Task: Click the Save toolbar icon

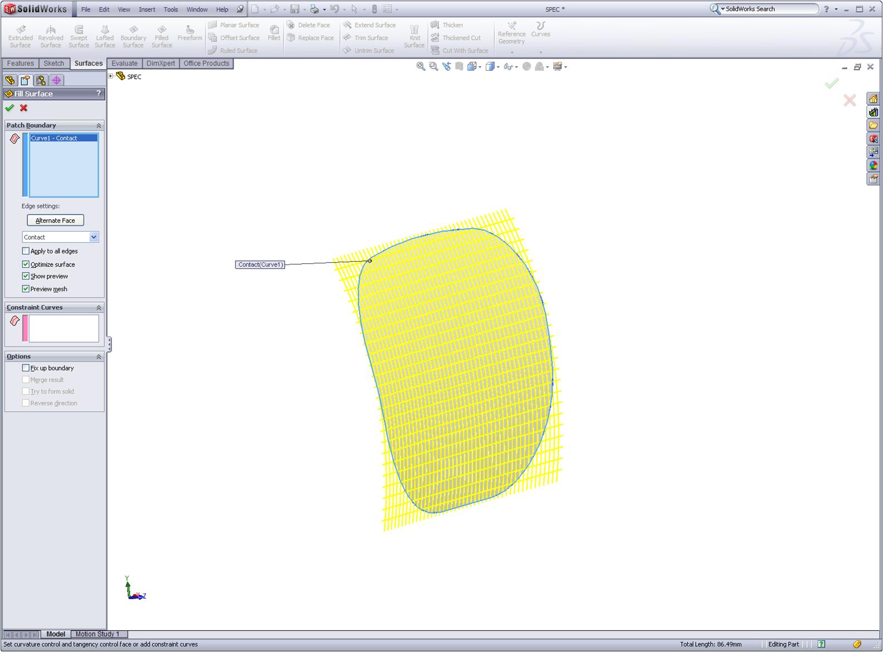Action: pos(295,9)
